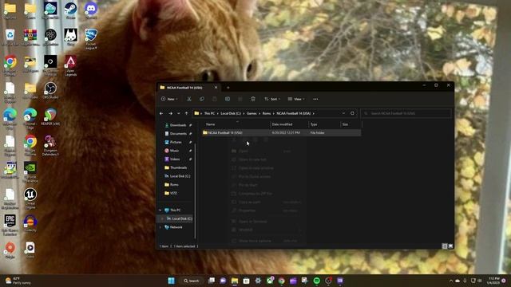Select the REAPER (x64) desktop icon
511x287 pixels.
click(x=50, y=117)
